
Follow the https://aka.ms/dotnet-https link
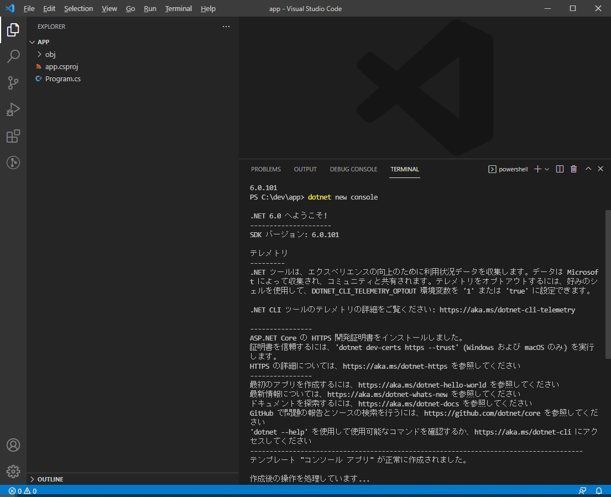(395, 366)
